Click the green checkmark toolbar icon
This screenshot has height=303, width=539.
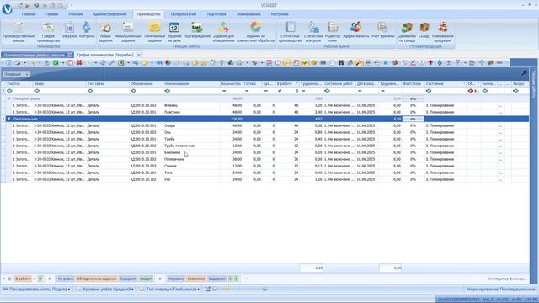305,62
